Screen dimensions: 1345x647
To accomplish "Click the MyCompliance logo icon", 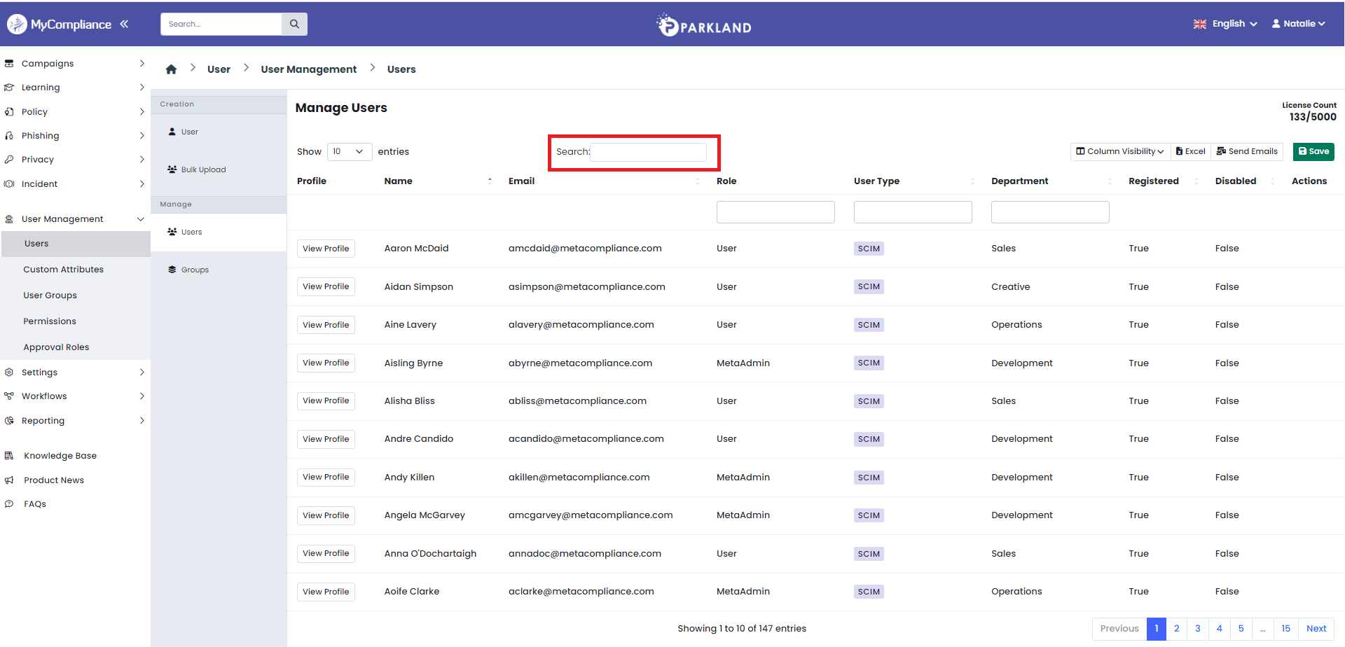I will 17,25.
